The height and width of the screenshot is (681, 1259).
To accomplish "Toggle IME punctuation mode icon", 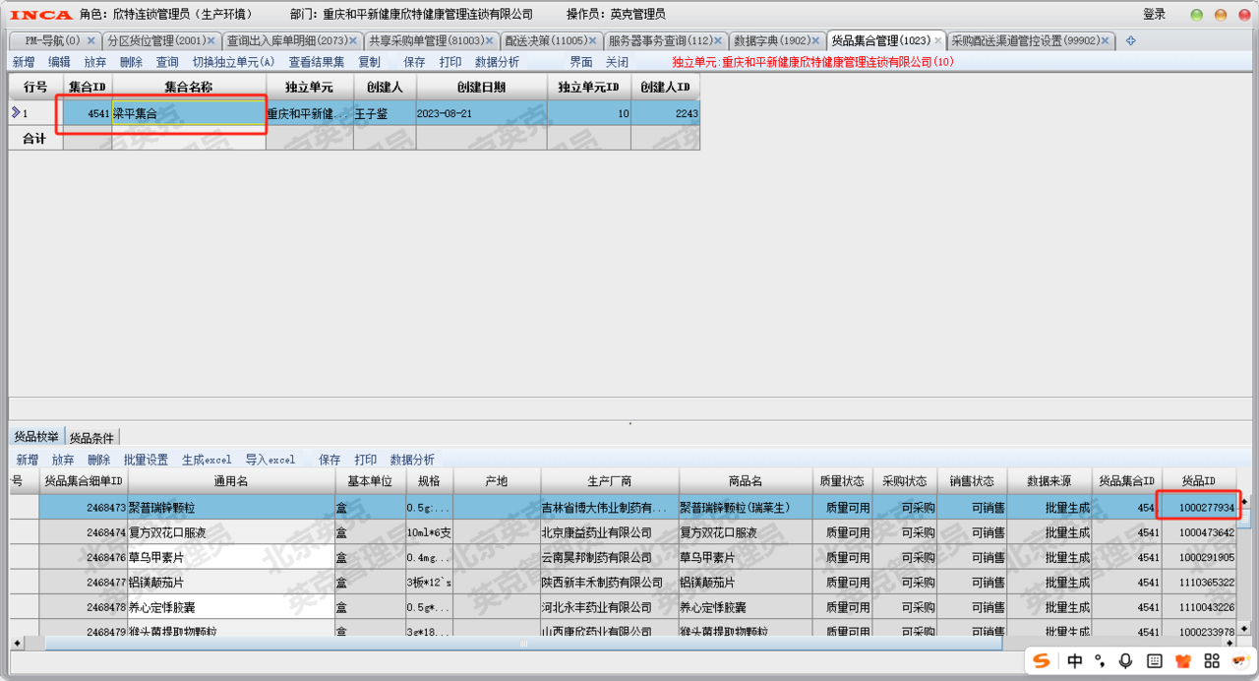I will pos(1101,660).
